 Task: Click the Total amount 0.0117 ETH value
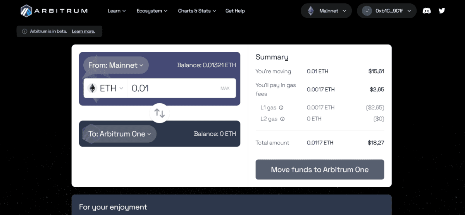point(320,143)
